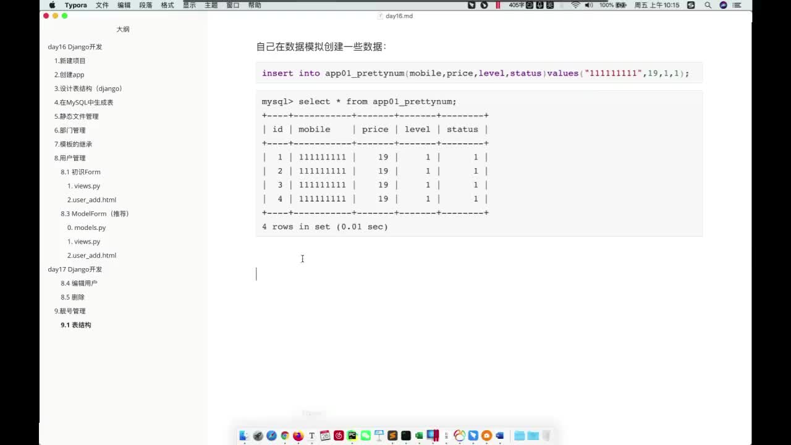
Task: Click the Sogou input icon in menu bar
Action: pyautogui.click(x=691, y=5)
